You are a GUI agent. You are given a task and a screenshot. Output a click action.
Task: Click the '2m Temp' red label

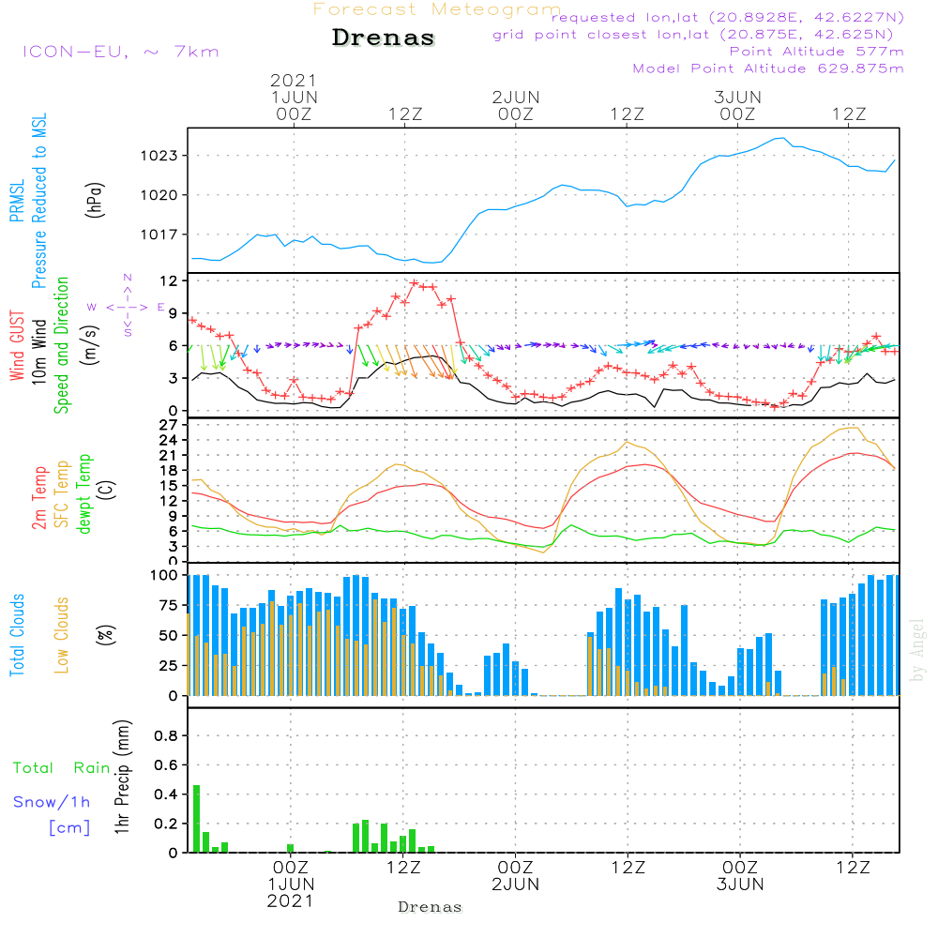38,498
